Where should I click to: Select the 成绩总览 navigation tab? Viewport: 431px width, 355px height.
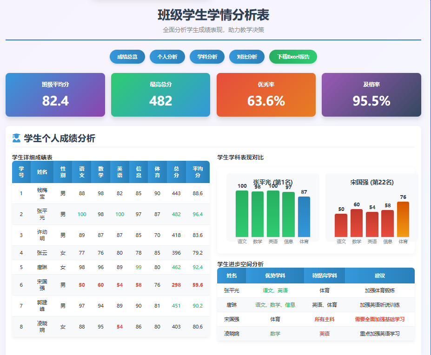coord(127,57)
